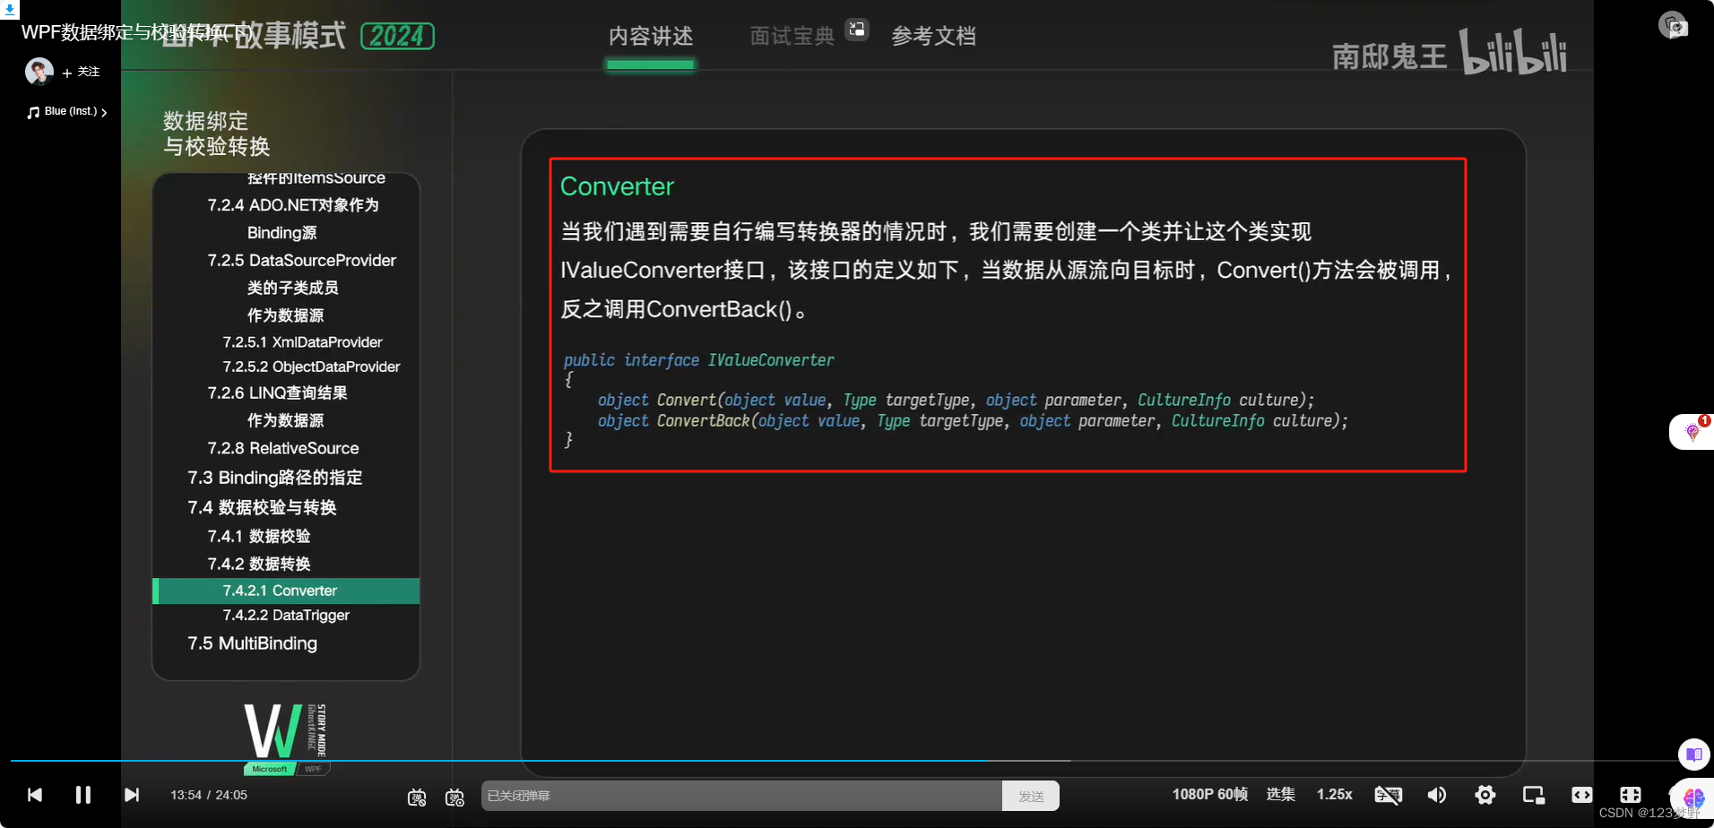Click the IValueConverter interface name in code

point(771,360)
